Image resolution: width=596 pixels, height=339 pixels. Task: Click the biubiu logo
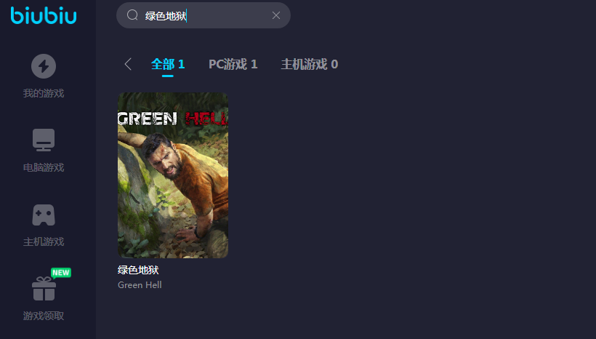(x=44, y=15)
